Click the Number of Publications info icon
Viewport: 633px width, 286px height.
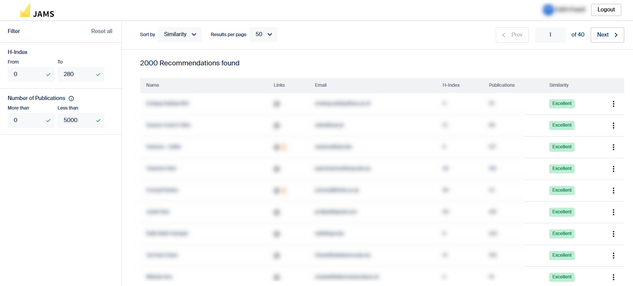coord(71,99)
